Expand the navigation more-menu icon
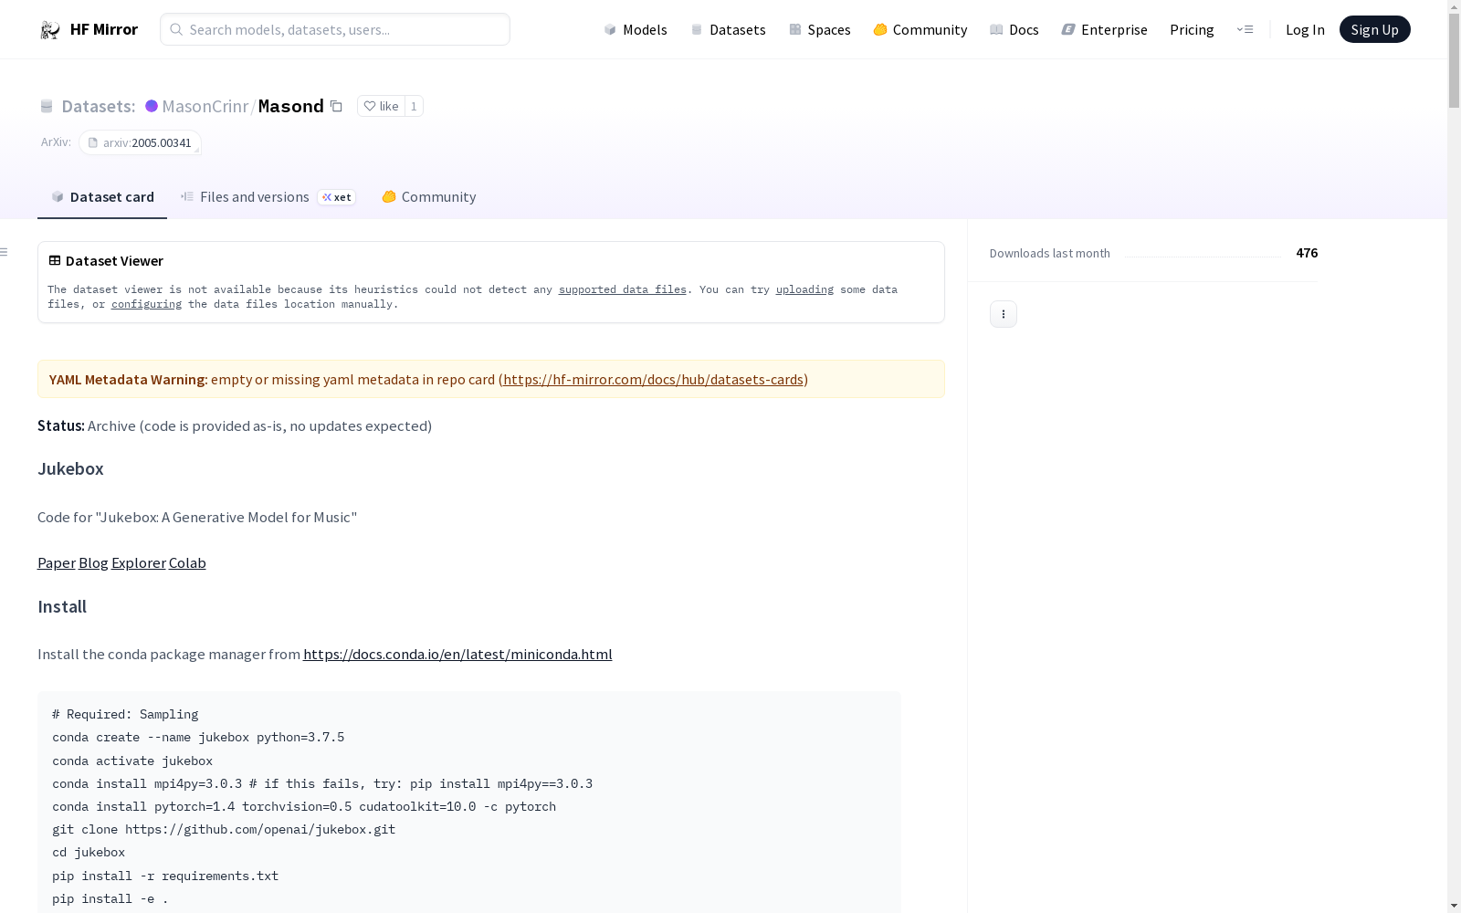 [1245, 29]
